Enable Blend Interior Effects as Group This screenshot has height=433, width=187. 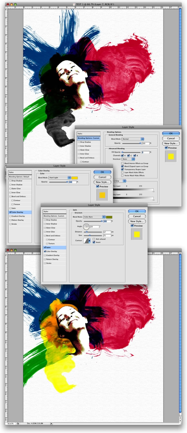coord(122,163)
